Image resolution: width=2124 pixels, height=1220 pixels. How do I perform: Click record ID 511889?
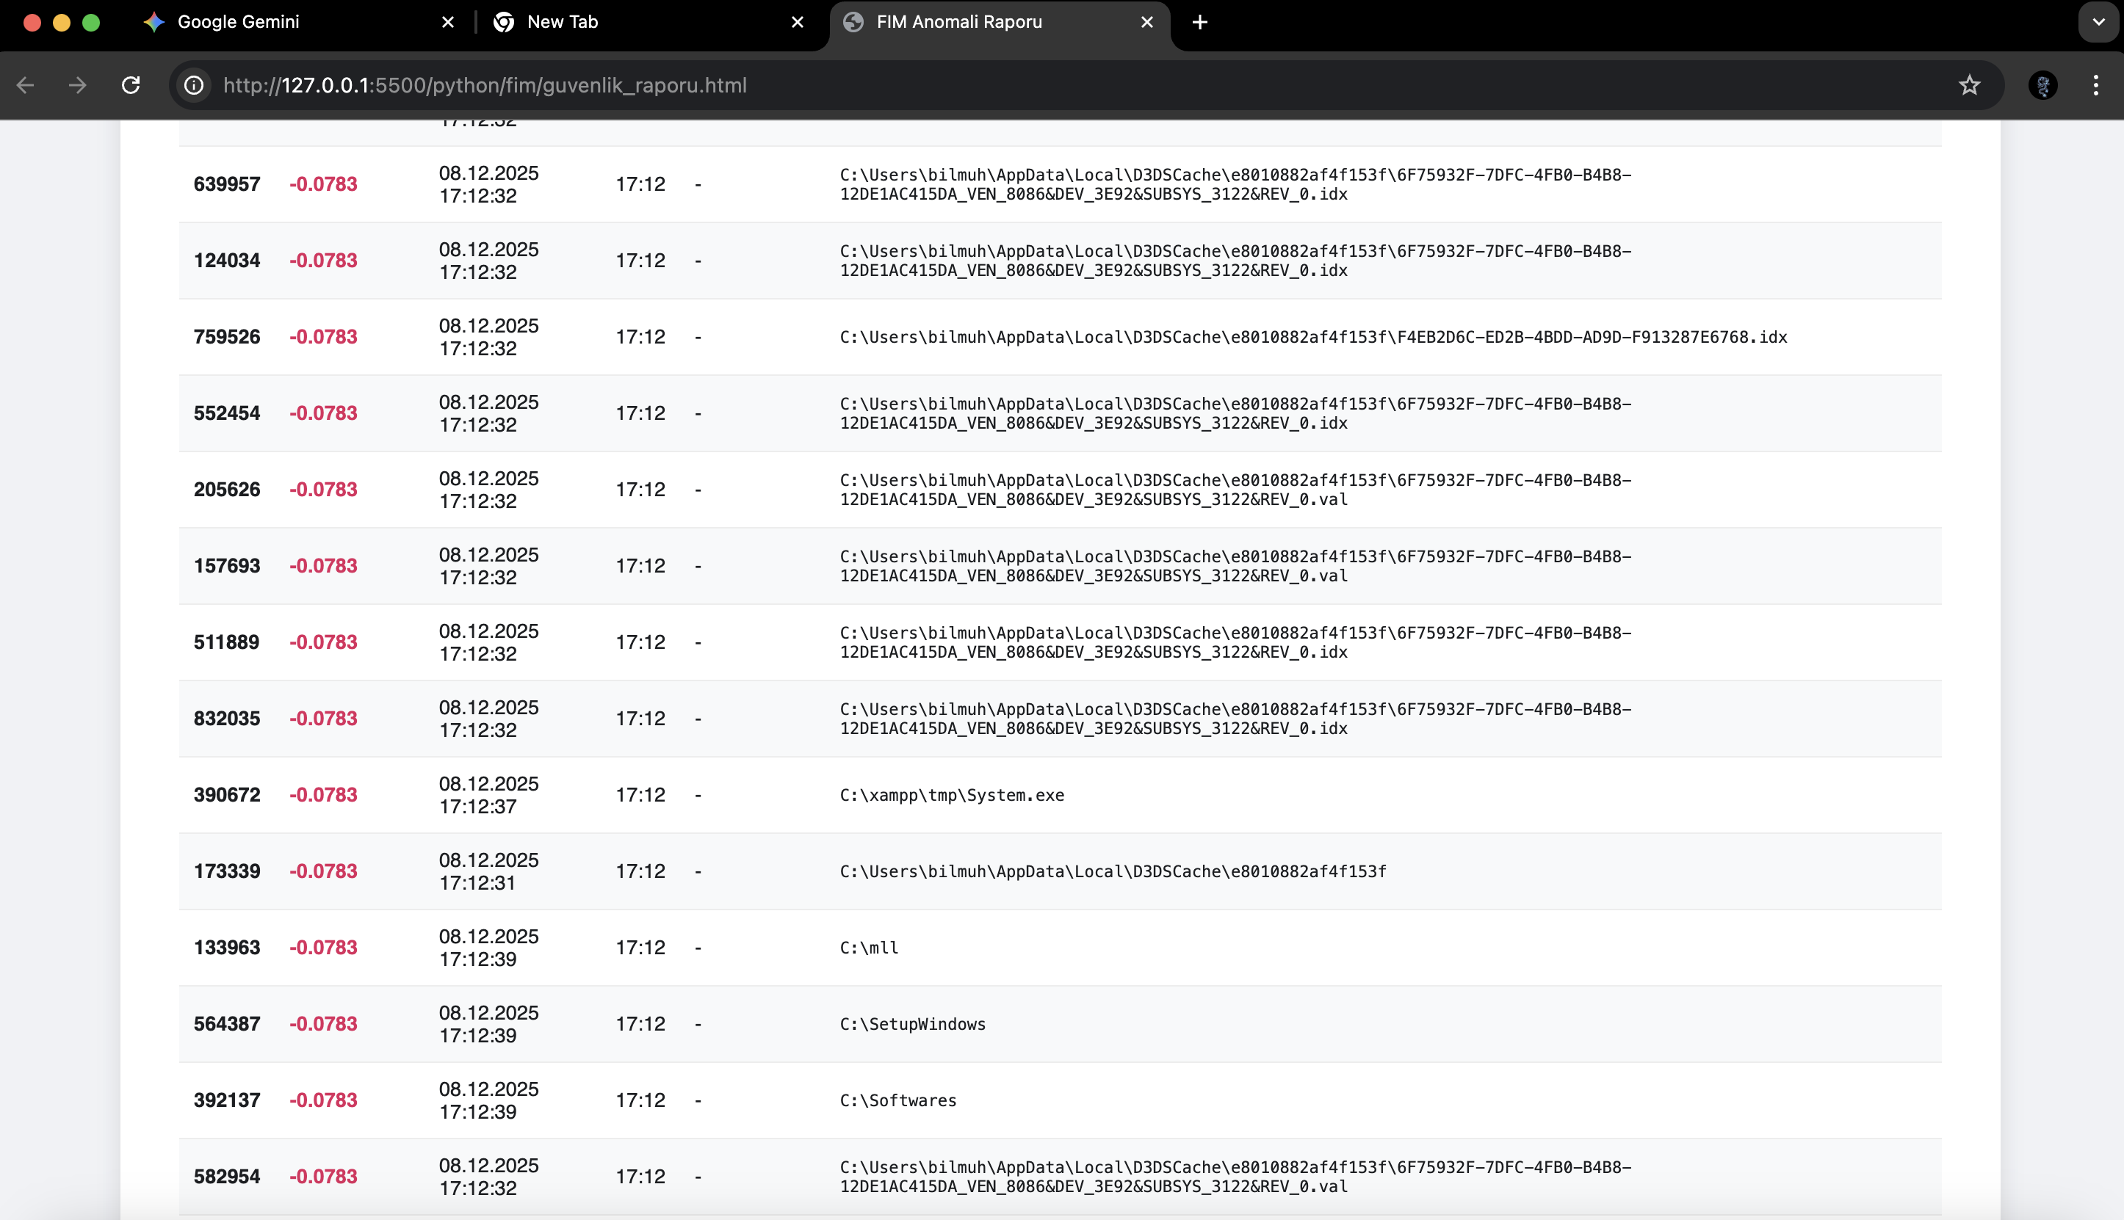(227, 642)
